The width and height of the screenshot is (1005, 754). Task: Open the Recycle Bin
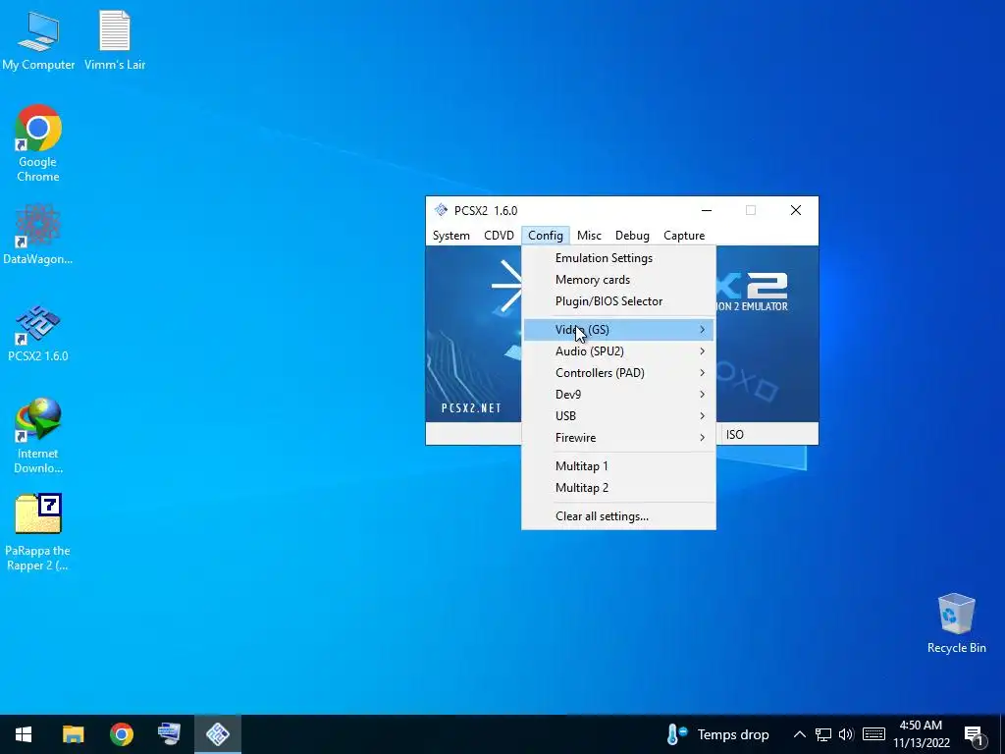(x=956, y=623)
